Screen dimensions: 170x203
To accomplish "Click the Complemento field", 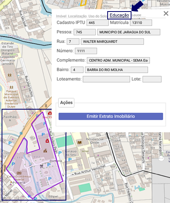I will point(118,60).
